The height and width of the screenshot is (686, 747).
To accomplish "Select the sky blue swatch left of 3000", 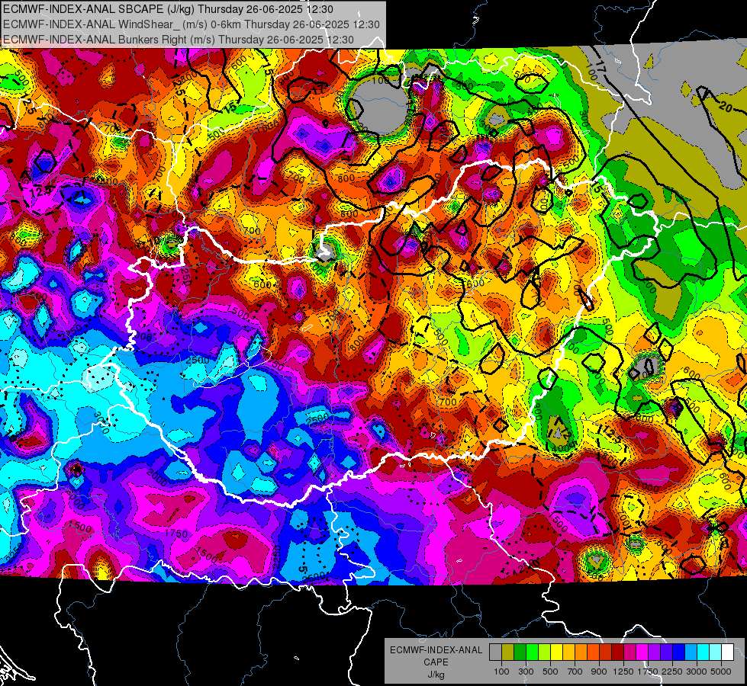I will tap(691, 652).
